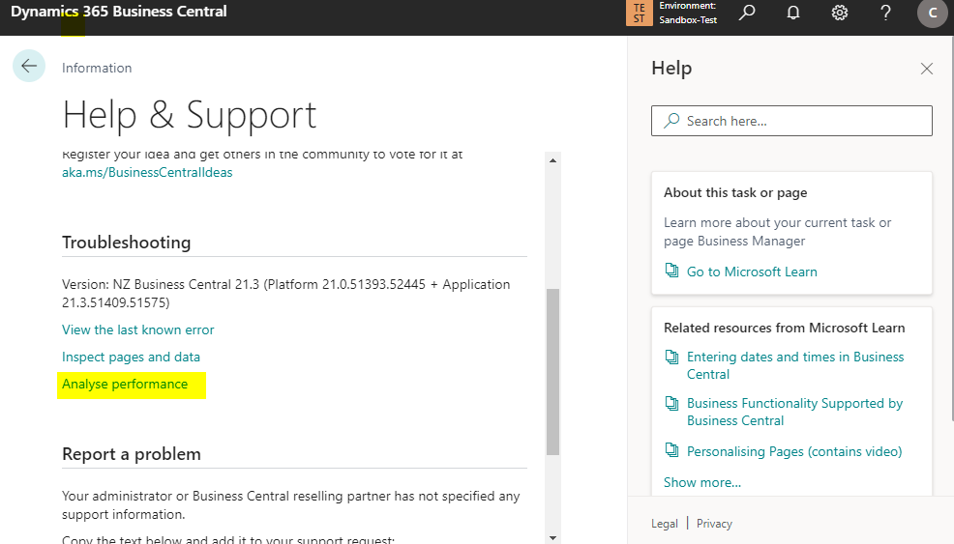This screenshot has width=954, height=544.
Task: Open Personalising Pages (contains video)
Action: (x=794, y=451)
